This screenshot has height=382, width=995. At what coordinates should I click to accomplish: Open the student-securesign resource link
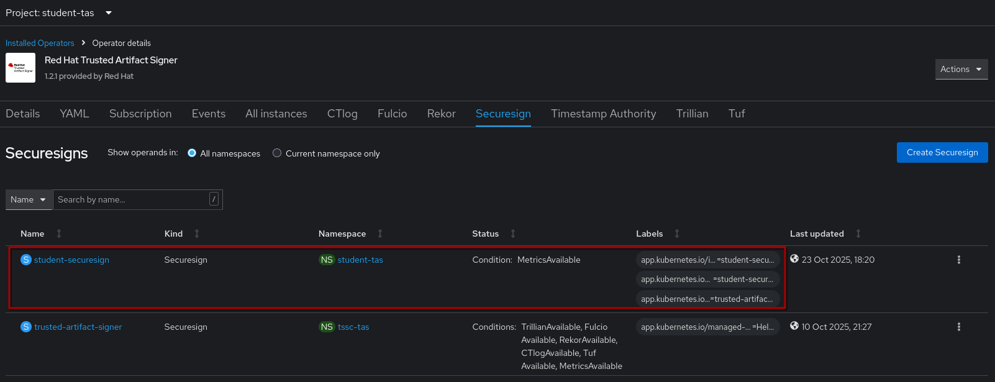71,260
